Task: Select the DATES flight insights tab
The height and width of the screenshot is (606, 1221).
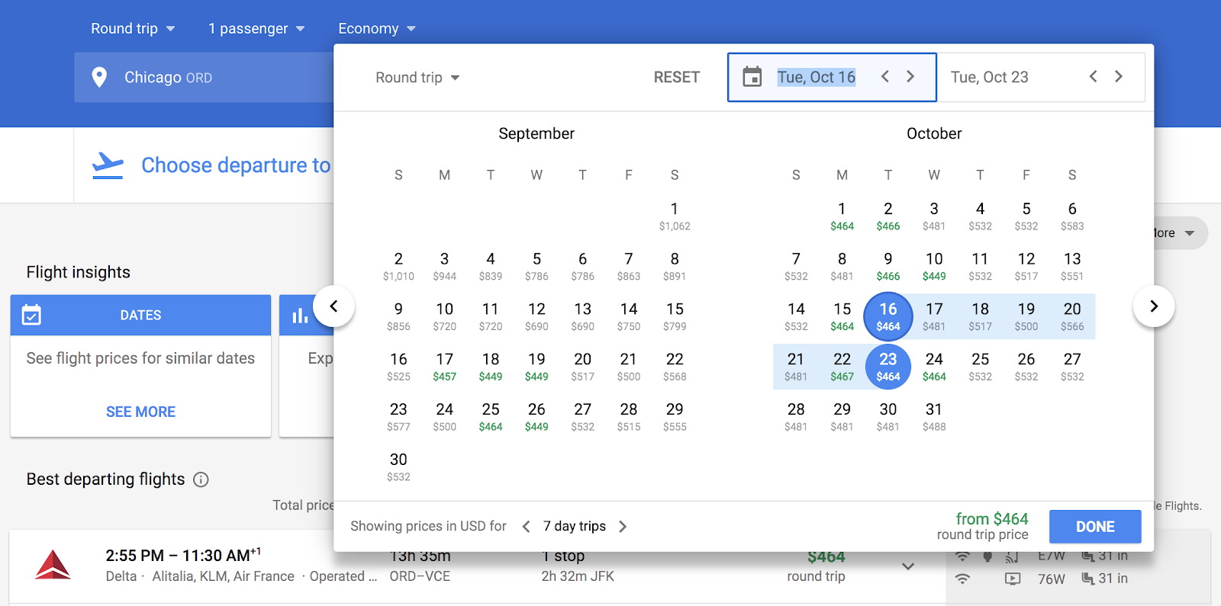Action: pyautogui.click(x=140, y=315)
